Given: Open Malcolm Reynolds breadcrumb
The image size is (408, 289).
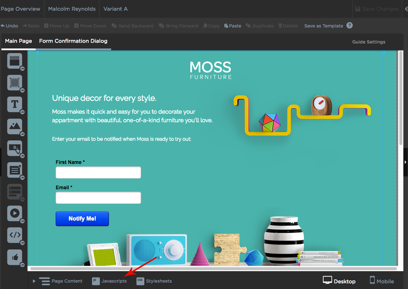Looking at the screenshot, I should [x=72, y=9].
